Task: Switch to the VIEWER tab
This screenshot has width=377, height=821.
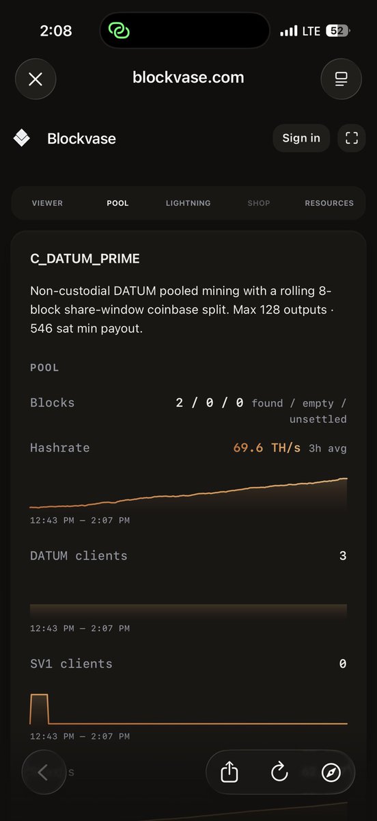Action: [47, 203]
